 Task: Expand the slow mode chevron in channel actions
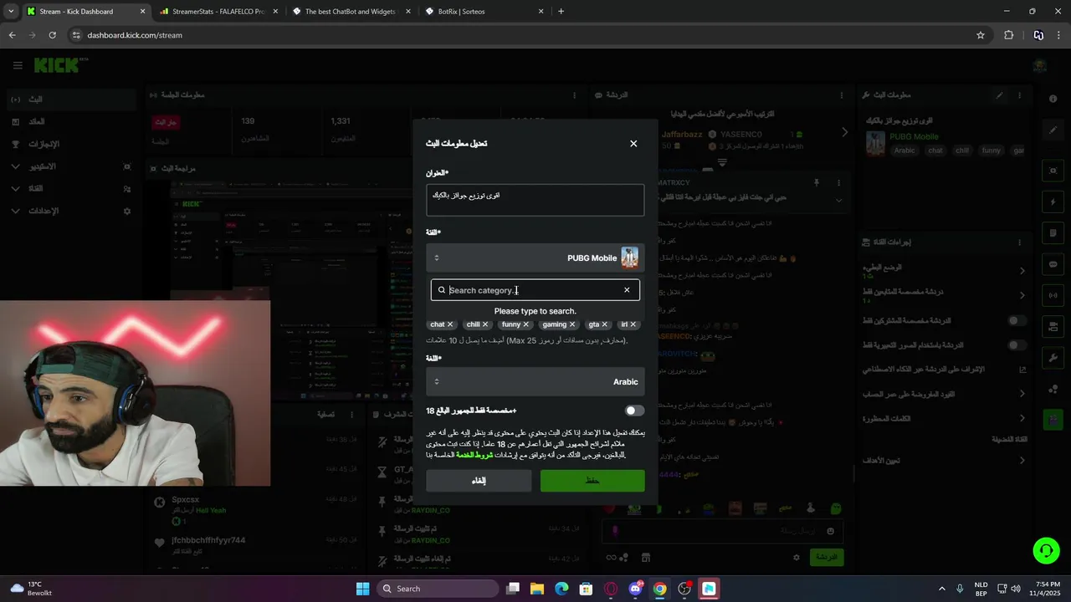[x=1022, y=270]
